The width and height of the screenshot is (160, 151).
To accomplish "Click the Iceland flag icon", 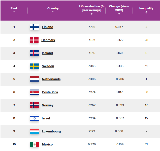I will (x=35, y=53).
